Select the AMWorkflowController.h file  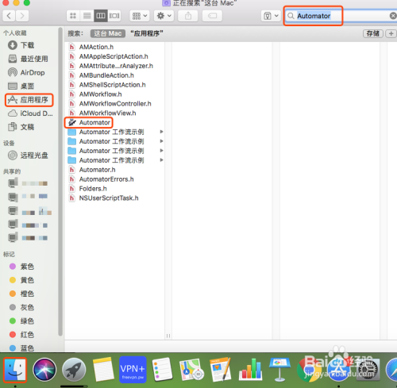coord(110,104)
